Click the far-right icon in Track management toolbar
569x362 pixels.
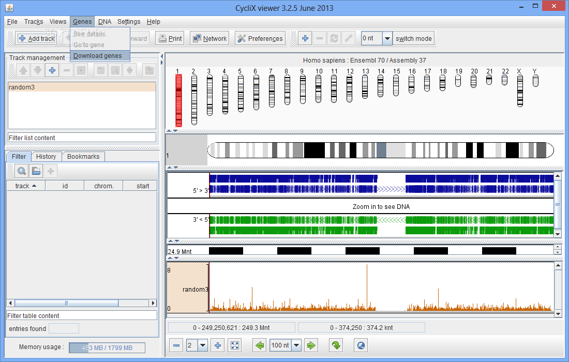click(x=149, y=70)
